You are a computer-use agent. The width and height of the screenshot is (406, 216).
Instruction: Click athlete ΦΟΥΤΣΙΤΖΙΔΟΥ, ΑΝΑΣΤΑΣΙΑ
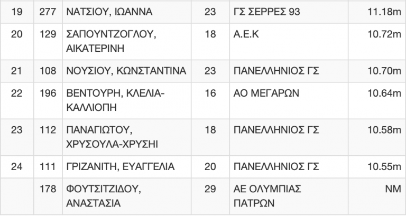point(104,196)
